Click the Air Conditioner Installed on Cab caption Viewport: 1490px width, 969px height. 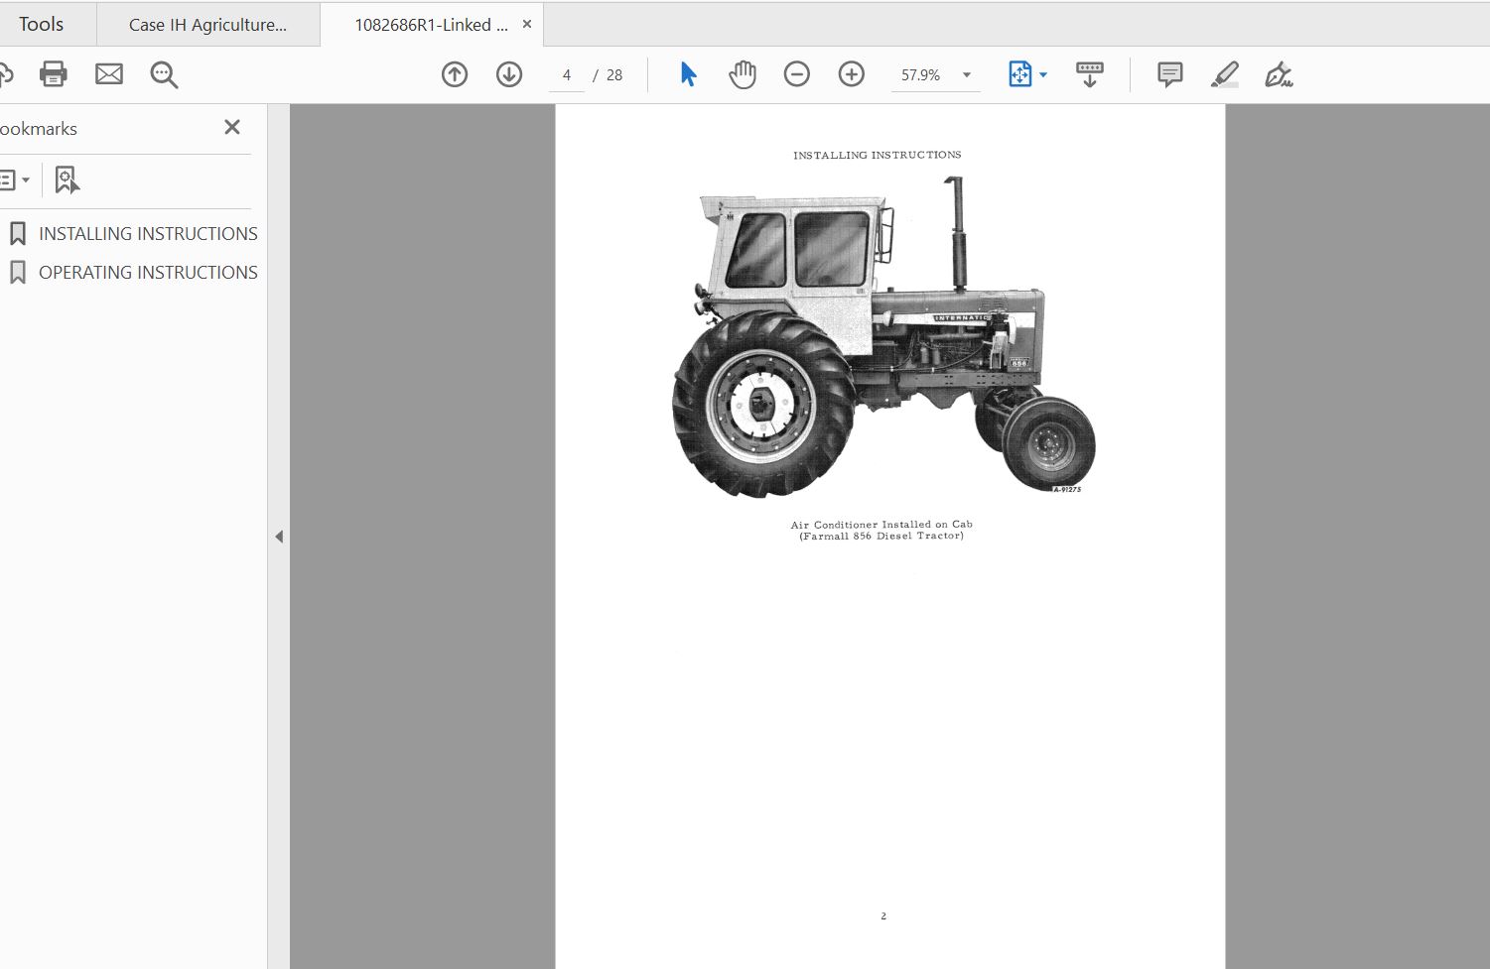tap(881, 525)
